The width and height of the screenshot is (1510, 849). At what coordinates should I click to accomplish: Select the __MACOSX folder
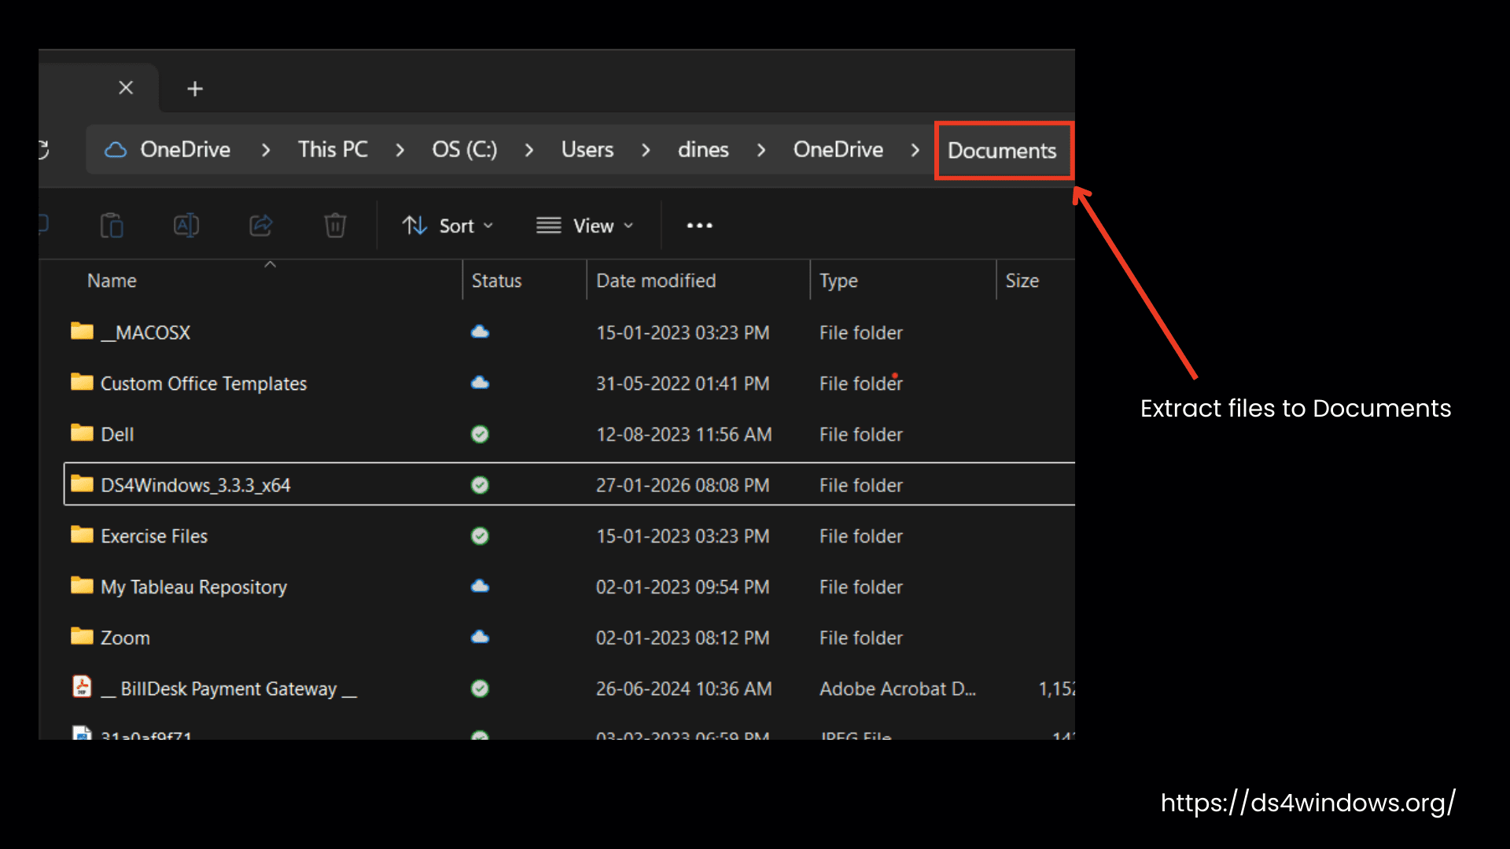tap(569, 333)
